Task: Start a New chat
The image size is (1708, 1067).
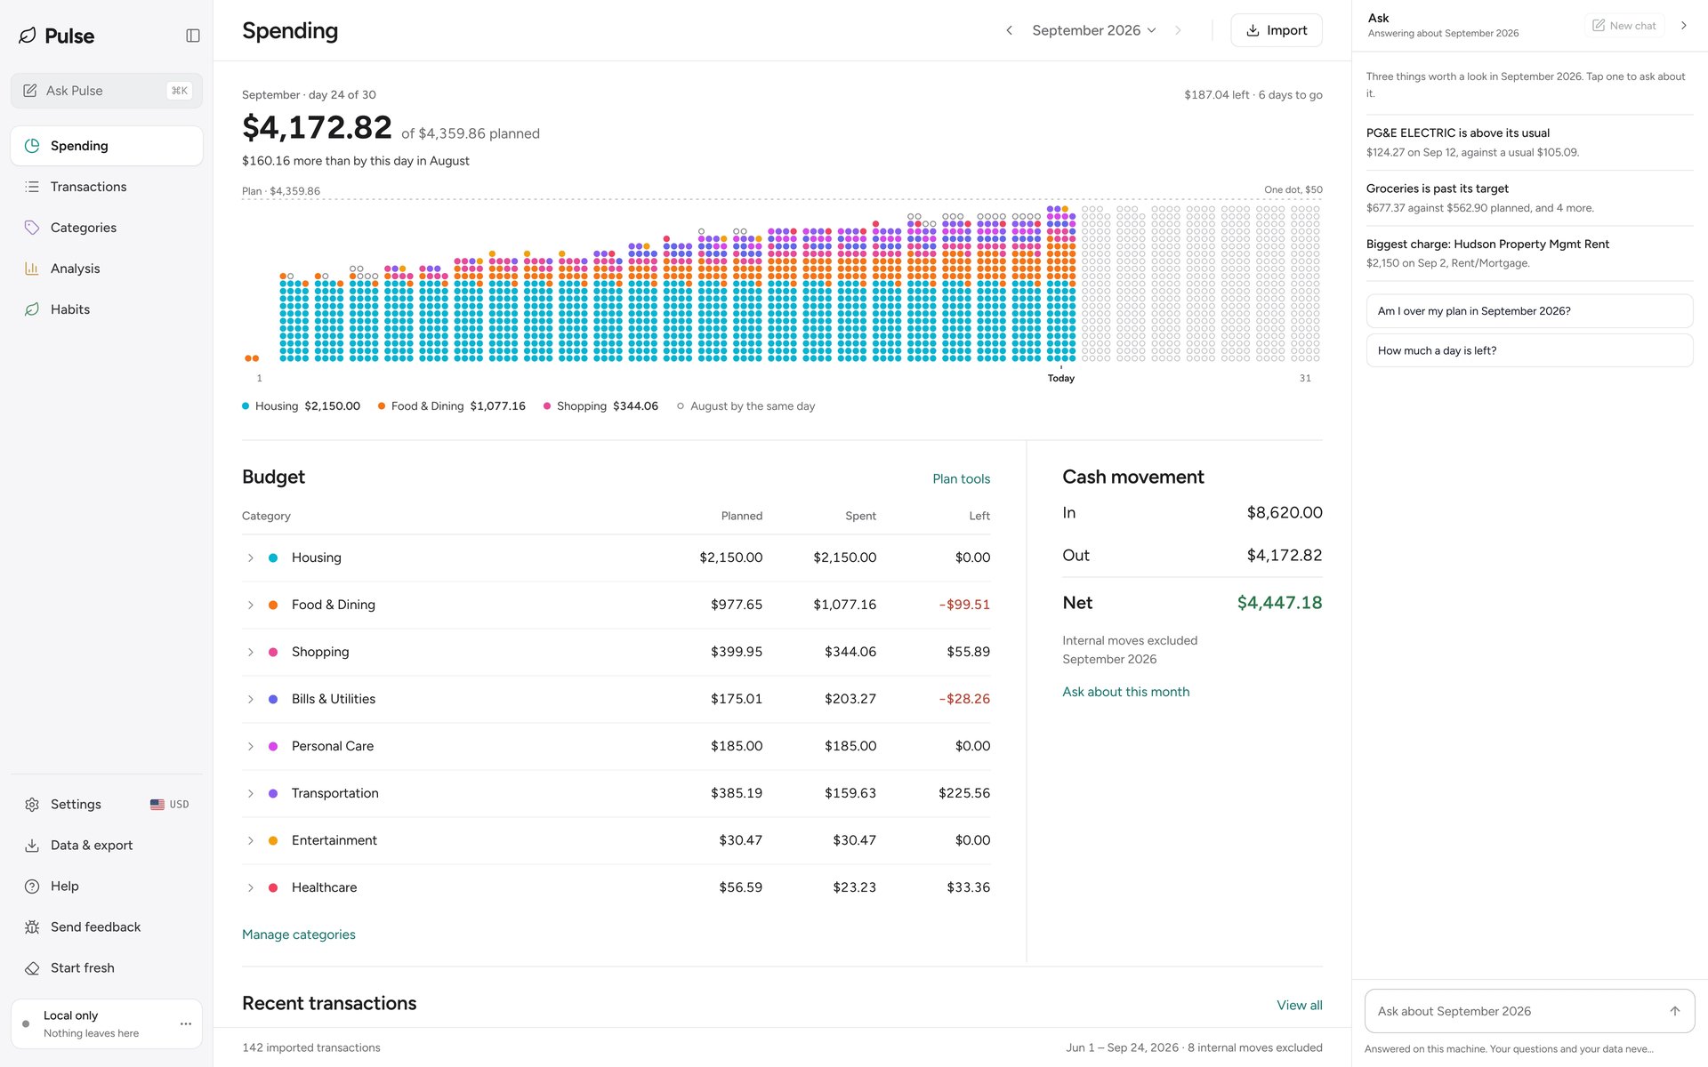Action: 1624,26
